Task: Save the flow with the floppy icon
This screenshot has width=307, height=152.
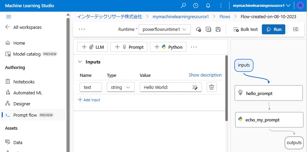Action: pos(218,30)
